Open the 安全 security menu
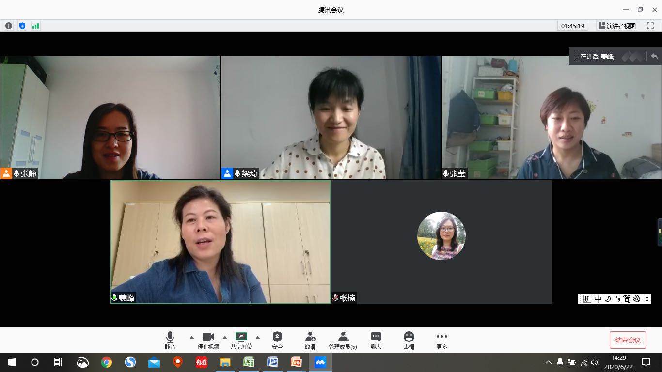The height and width of the screenshot is (372, 662). tap(277, 341)
